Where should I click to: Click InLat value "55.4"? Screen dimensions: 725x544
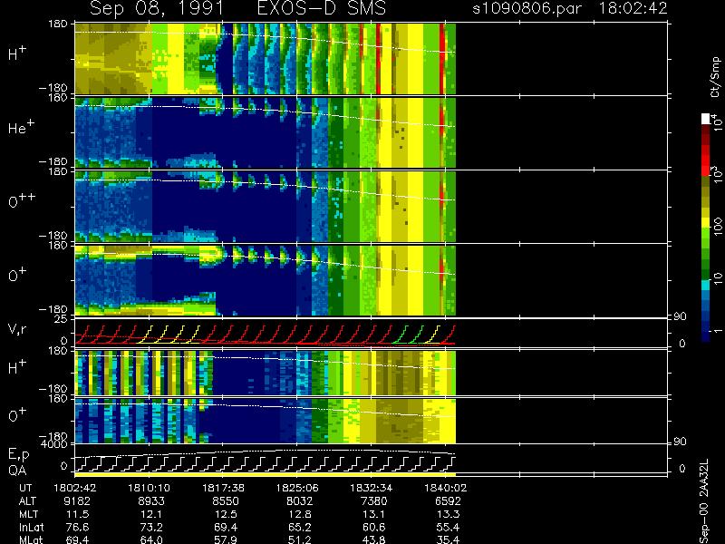[448, 527]
